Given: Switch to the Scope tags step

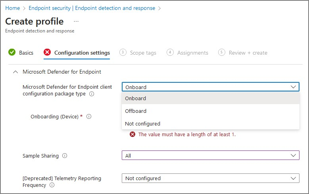Looking at the screenshot, I should point(143,53).
